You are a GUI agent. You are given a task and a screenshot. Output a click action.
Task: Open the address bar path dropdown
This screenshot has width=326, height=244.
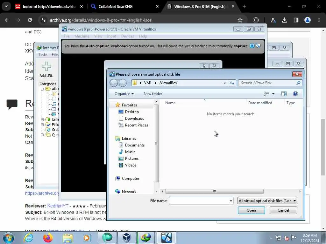tap(225, 83)
